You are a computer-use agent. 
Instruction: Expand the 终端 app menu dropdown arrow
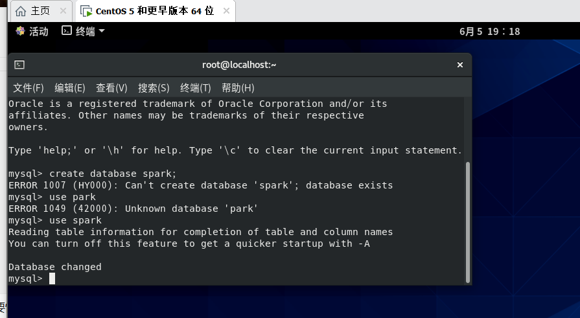coord(102,31)
